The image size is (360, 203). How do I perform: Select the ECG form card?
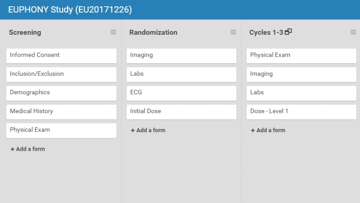point(181,93)
